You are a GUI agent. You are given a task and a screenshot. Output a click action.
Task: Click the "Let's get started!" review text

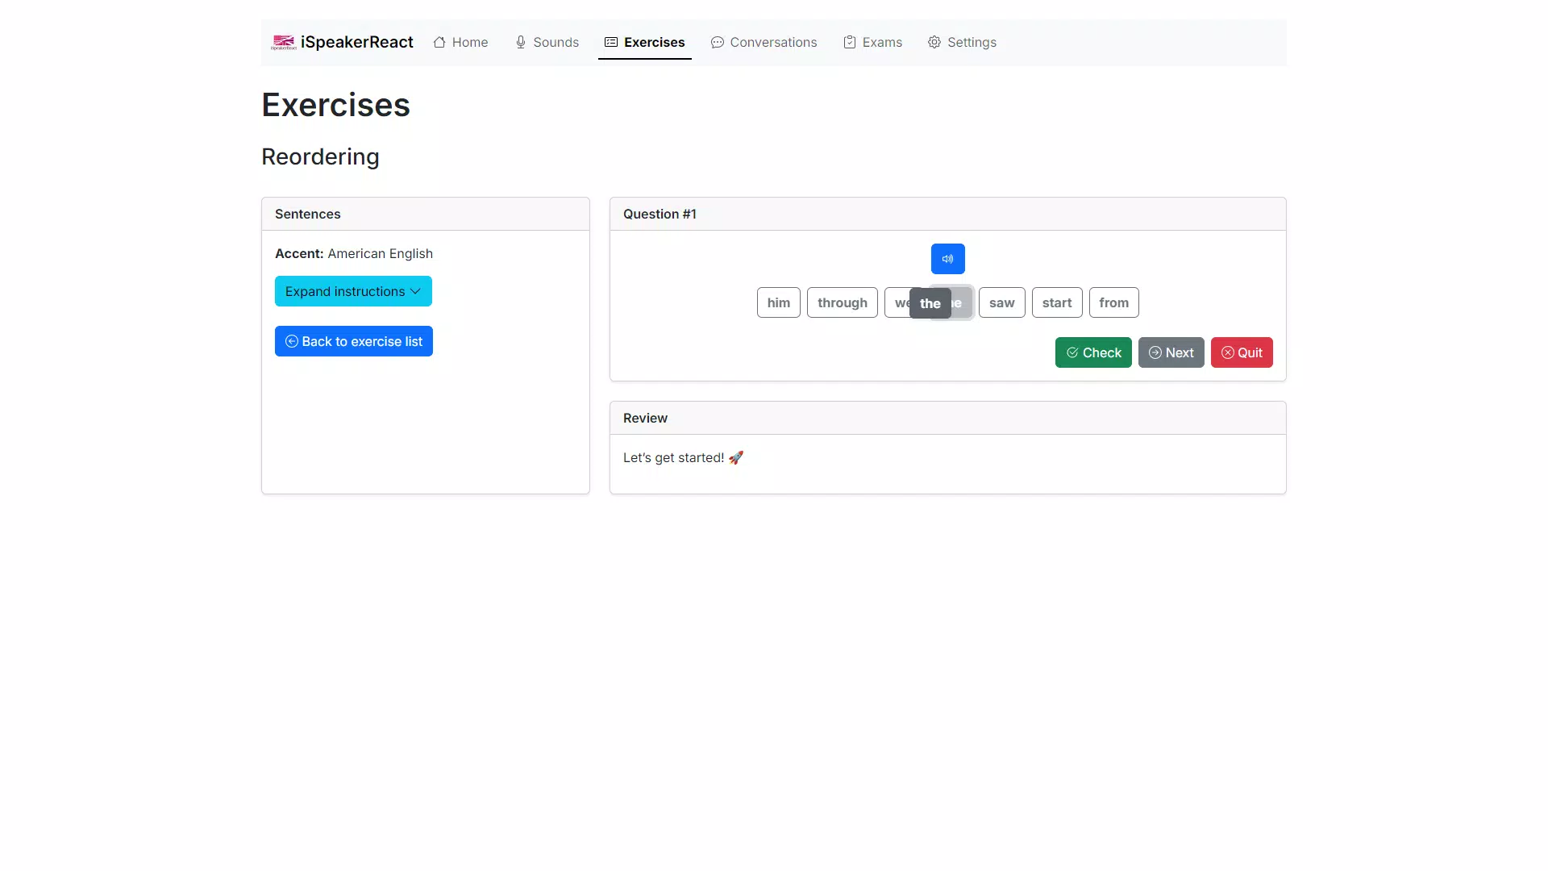coord(683,457)
